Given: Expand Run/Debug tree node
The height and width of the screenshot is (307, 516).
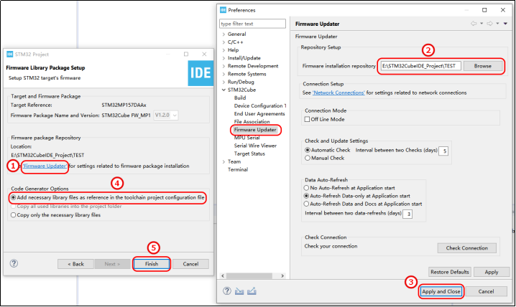Looking at the screenshot, I should click(224, 82).
